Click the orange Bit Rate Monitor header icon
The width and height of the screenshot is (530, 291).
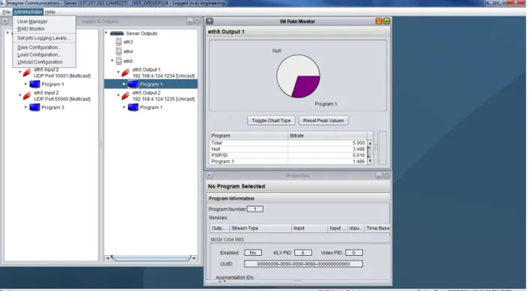(x=379, y=21)
